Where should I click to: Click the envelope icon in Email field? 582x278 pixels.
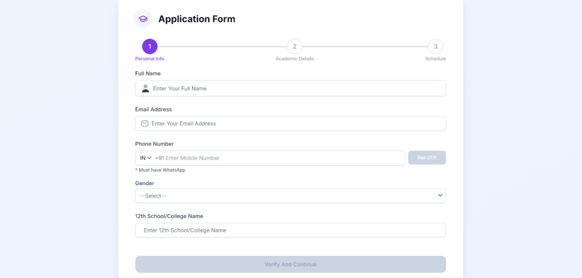pos(144,124)
